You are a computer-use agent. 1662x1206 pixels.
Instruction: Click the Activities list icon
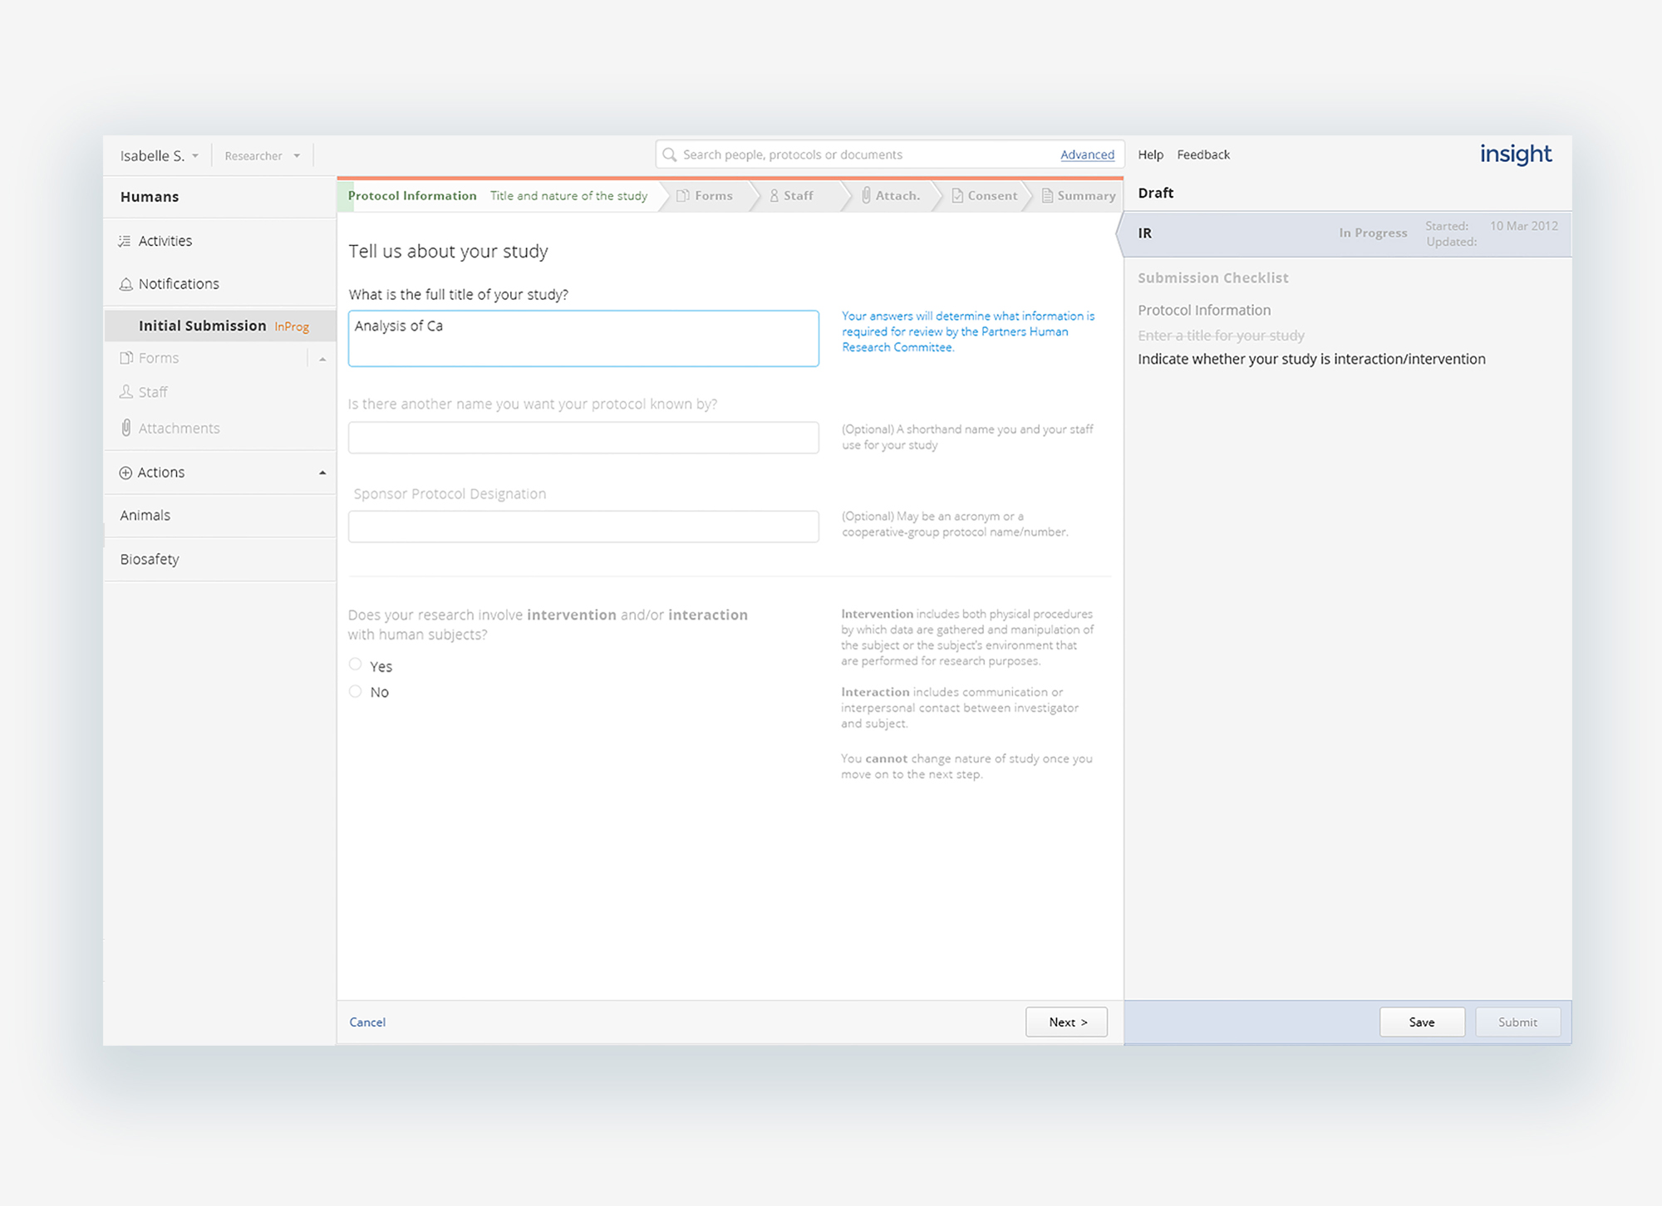click(125, 241)
